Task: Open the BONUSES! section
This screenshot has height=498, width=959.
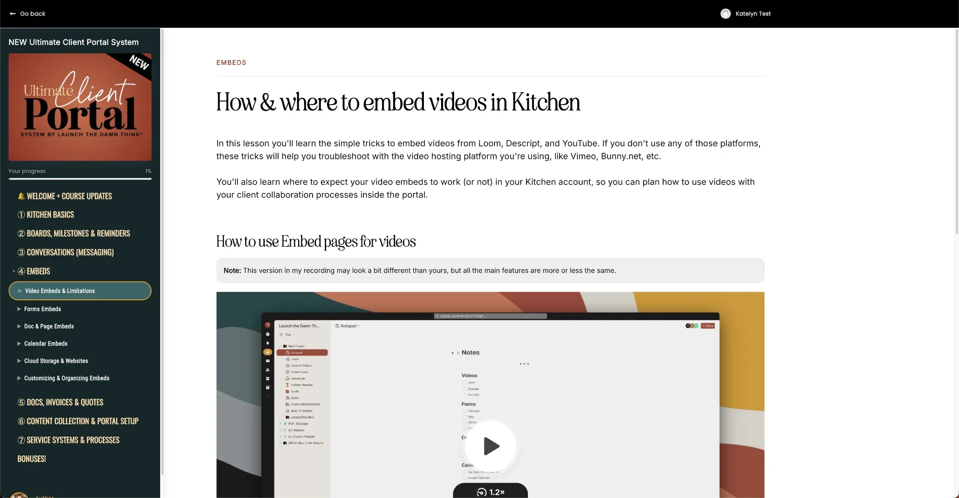Action: pos(31,459)
